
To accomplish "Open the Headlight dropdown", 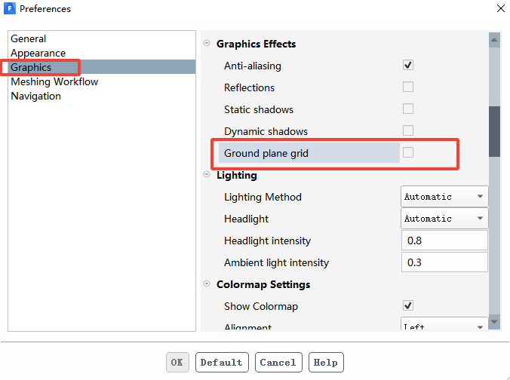I will coord(444,218).
